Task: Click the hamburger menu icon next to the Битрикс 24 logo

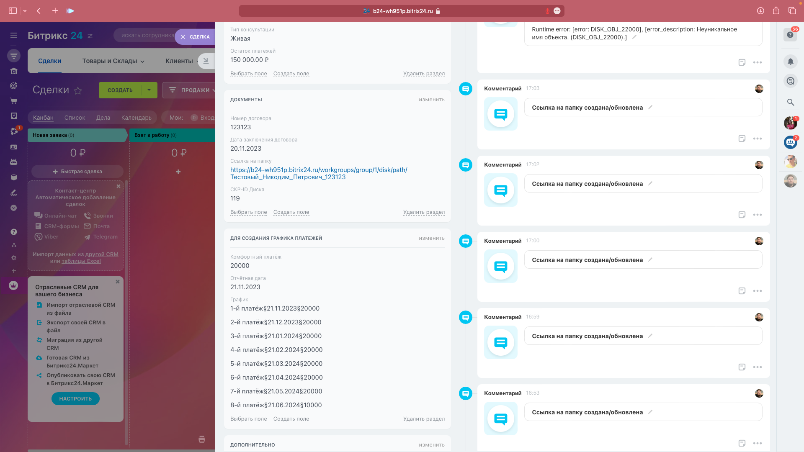Action: coord(14,36)
